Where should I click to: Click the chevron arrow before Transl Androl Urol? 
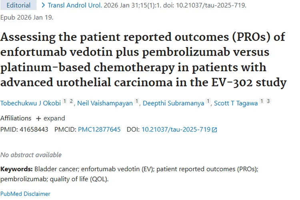43,5
